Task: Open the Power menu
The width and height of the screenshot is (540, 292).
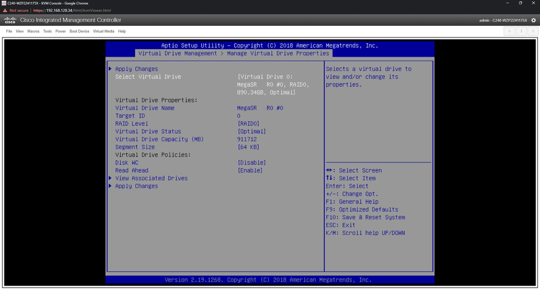Action: [61, 31]
